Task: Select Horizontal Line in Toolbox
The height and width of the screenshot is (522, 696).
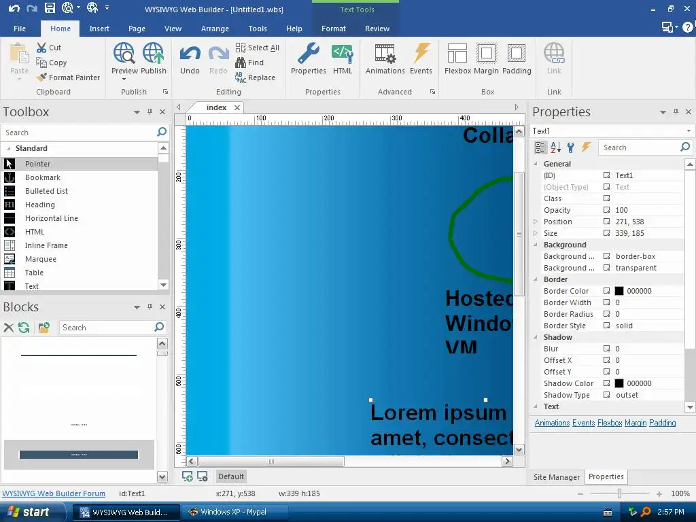Action: [80, 218]
